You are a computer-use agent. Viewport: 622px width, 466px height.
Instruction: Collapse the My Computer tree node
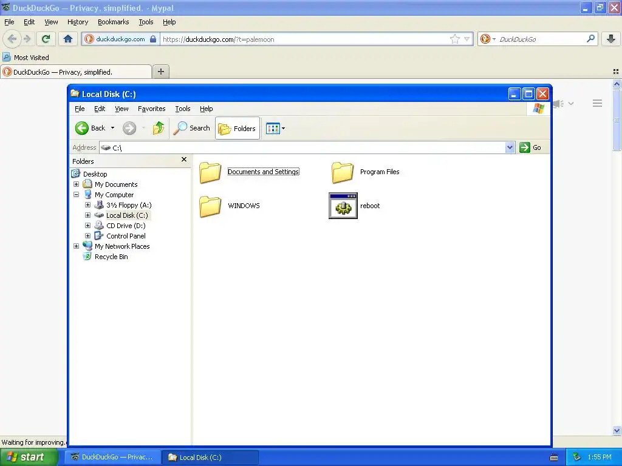tap(76, 195)
